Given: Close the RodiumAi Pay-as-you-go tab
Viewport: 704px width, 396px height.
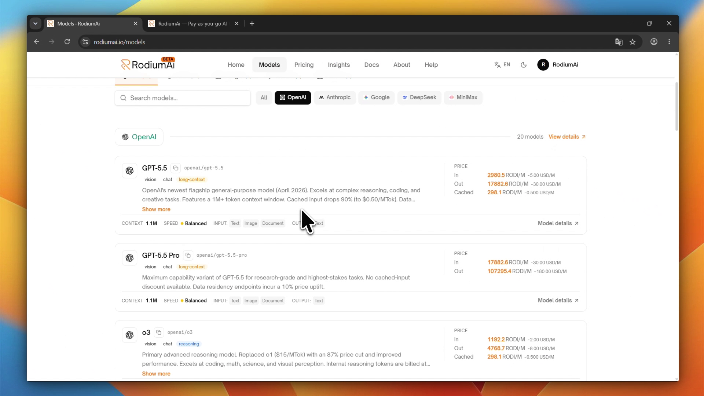Looking at the screenshot, I should [236, 23].
